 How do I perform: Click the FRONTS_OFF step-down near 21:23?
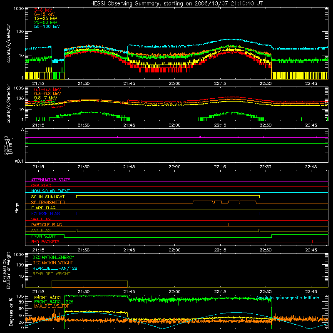pos(65,236)
